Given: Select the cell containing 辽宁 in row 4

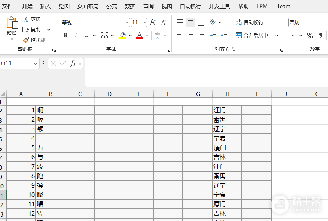Looking at the screenshot, I should [227, 129].
